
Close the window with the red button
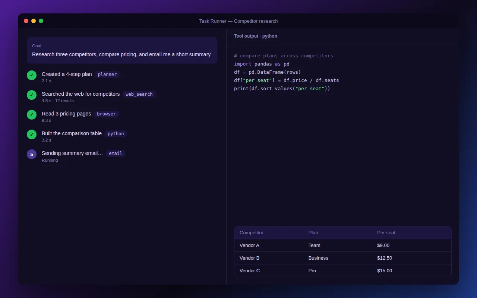pos(26,21)
